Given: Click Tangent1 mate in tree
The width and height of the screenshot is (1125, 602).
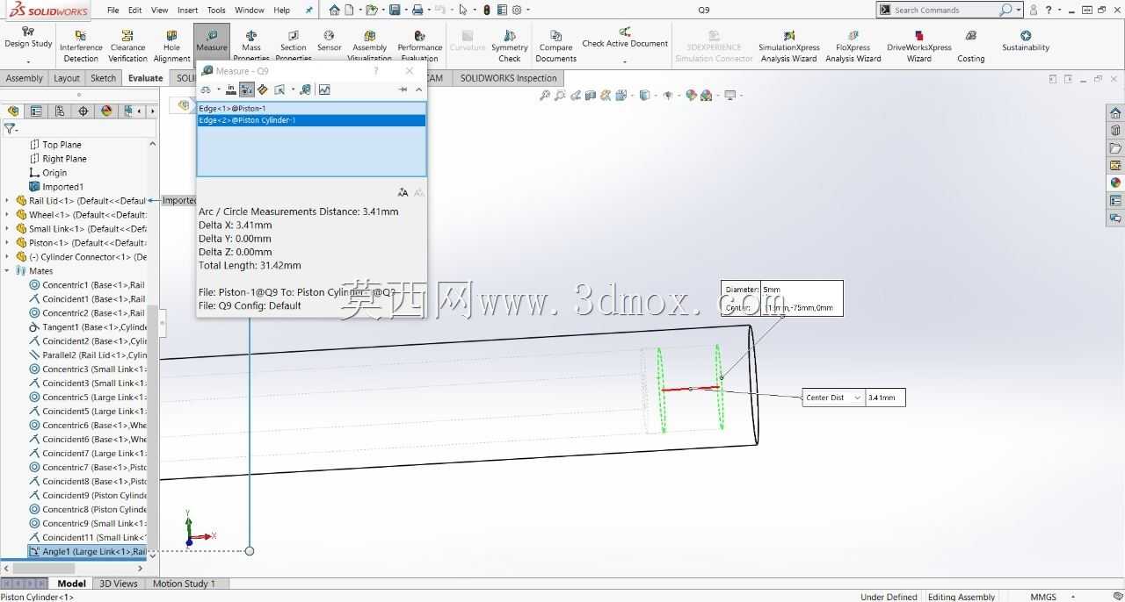Looking at the screenshot, I should coord(86,327).
